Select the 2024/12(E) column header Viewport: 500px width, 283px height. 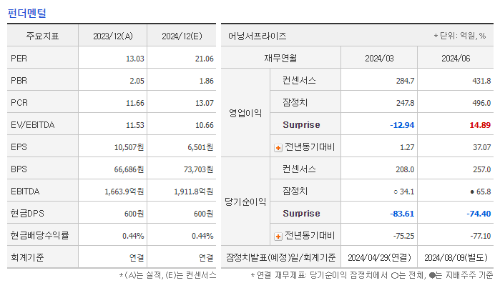tap(182, 36)
